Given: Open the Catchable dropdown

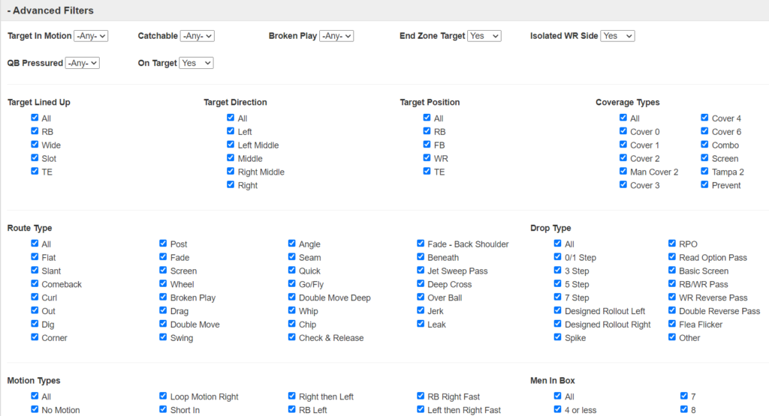Looking at the screenshot, I should 198,36.
